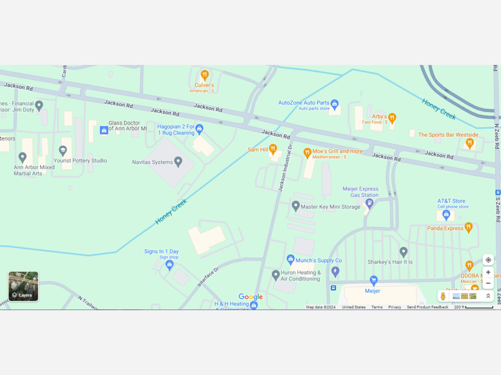Open the Privacy link
501x375 pixels.
395,307
